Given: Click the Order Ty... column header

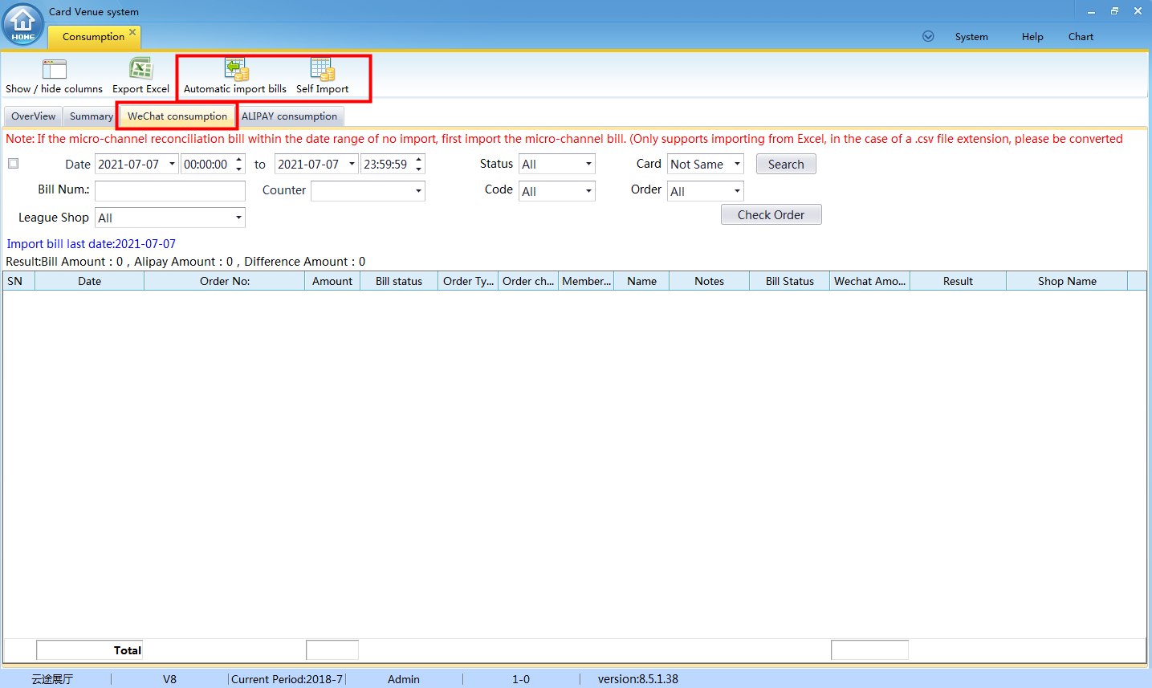Looking at the screenshot, I should tap(468, 281).
